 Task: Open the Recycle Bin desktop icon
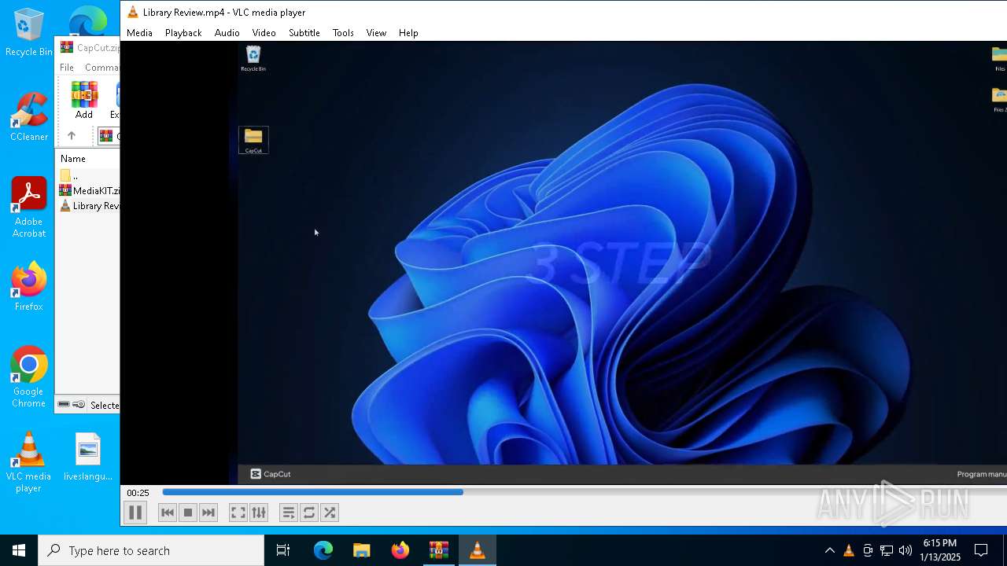pos(29,32)
